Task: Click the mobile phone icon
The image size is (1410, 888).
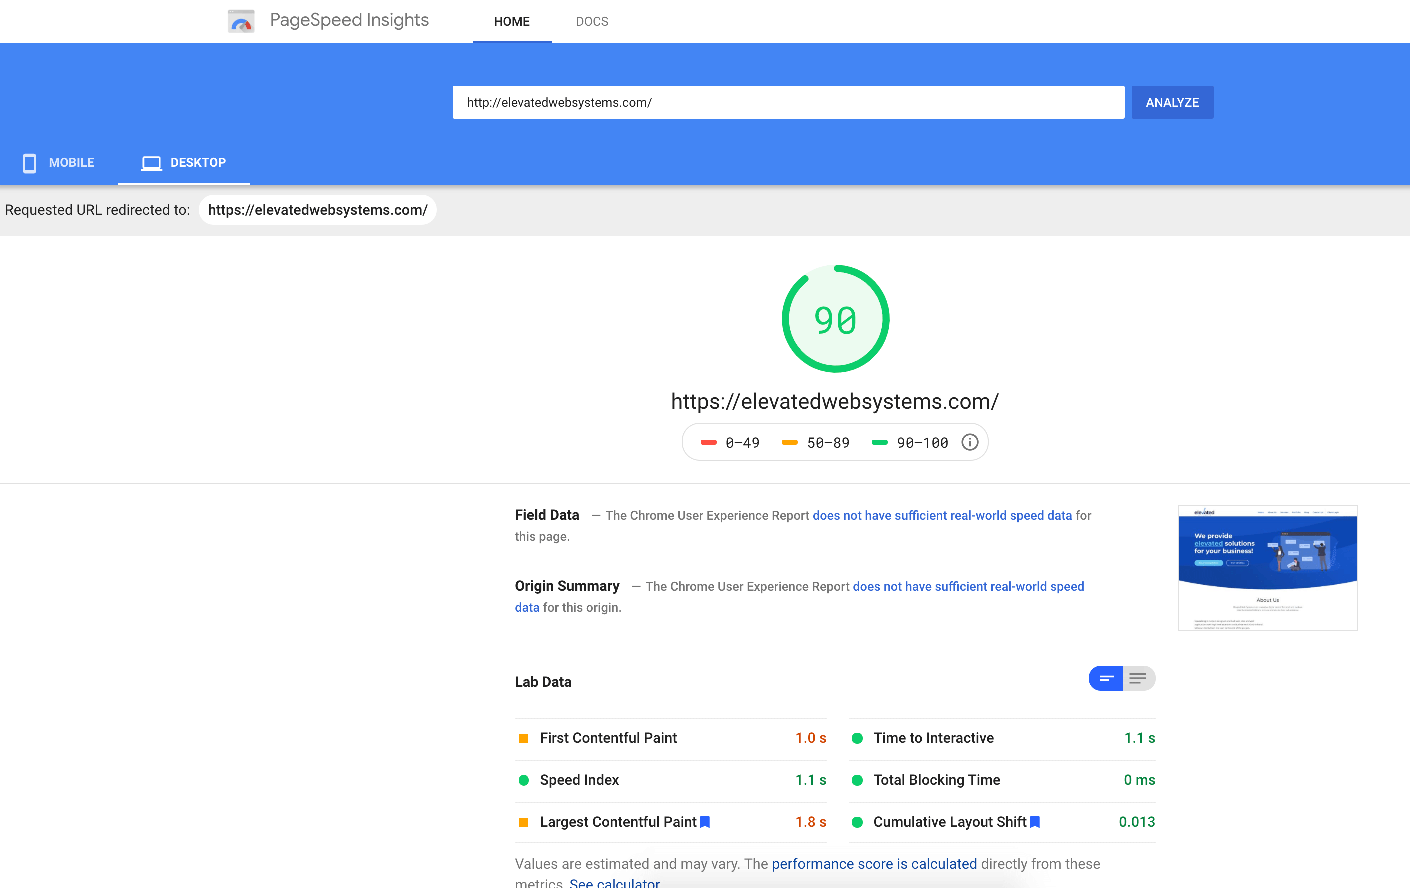Action: pos(29,163)
